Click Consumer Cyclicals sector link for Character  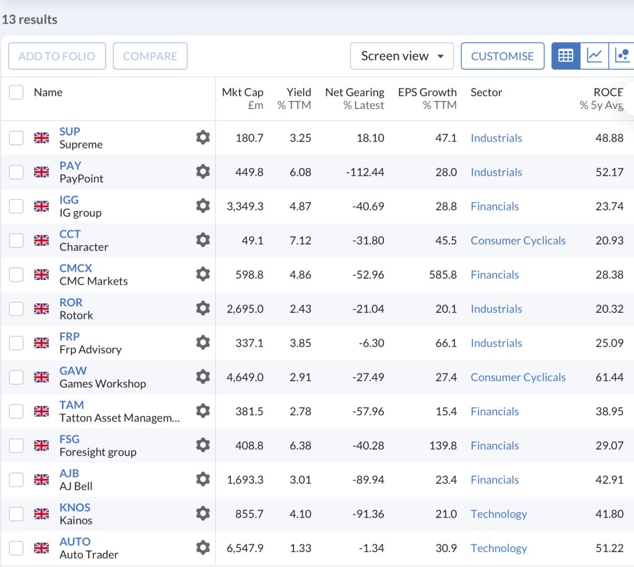point(518,240)
